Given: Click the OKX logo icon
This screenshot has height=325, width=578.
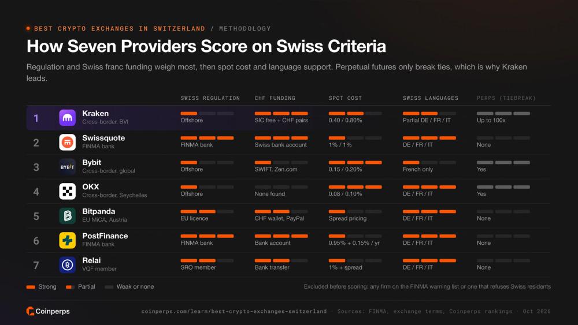Looking at the screenshot, I should [67, 192].
